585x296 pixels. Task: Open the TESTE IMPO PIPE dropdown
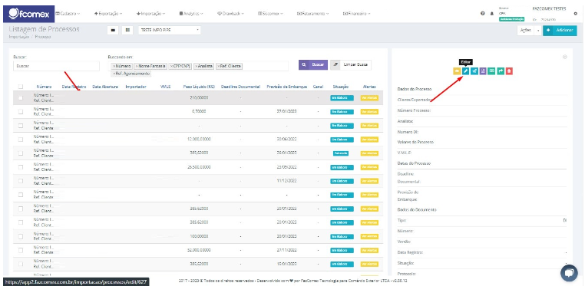(170, 30)
